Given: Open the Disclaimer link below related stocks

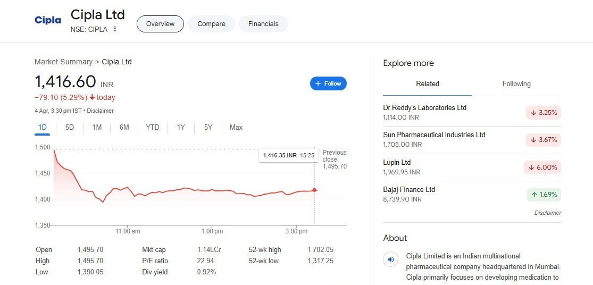Looking at the screenshot, I should point(548,213).
